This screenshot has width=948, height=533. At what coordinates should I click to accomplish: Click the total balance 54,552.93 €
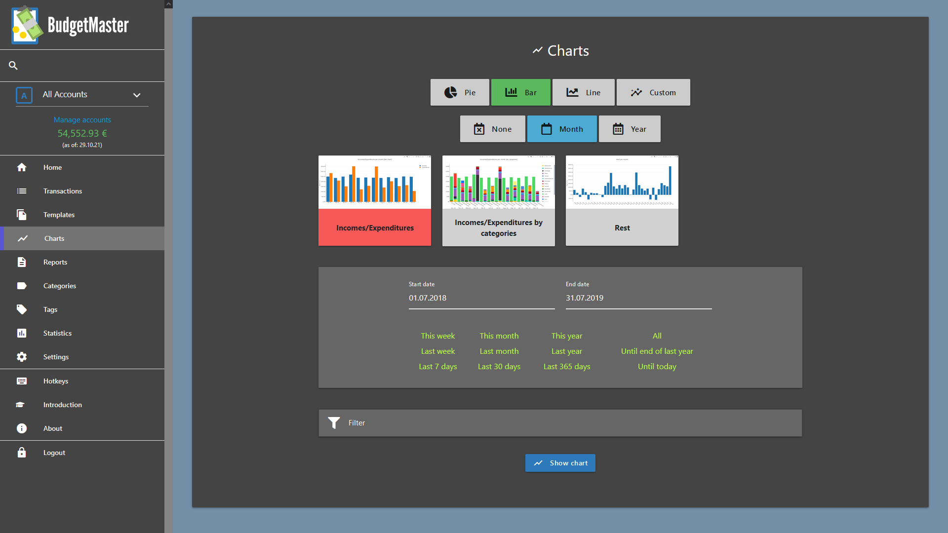point(82,133)
